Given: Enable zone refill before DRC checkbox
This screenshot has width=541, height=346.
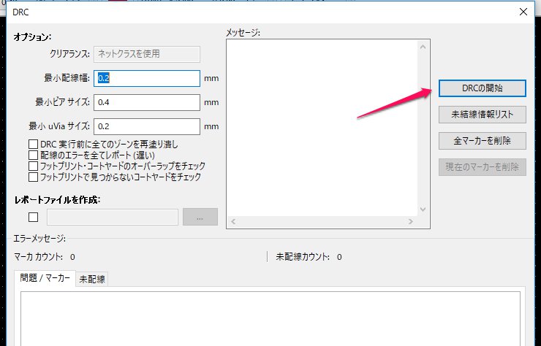Looking at the screenshot, I should tap(33, 145).
